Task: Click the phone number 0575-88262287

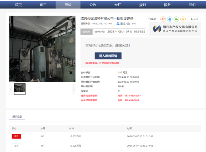Action: click(132, 96)
